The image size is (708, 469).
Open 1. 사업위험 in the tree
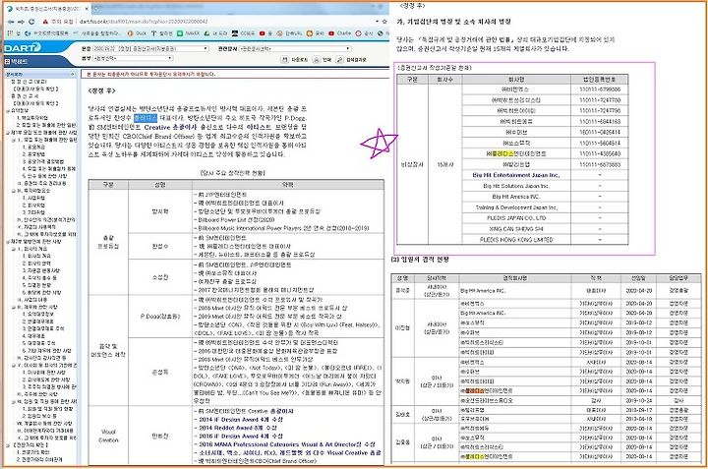33,199
